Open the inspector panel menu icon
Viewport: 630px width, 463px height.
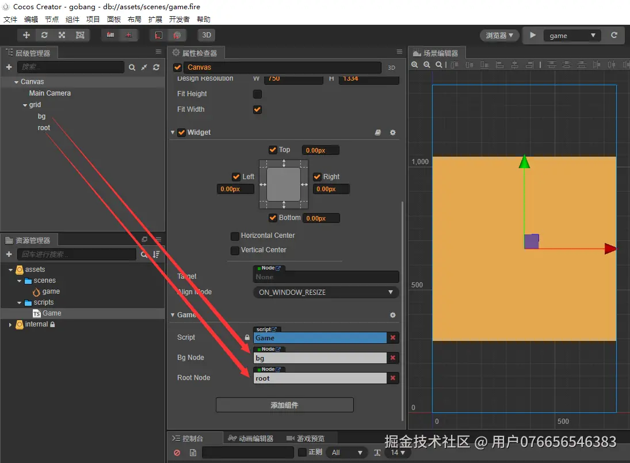(399, 51)
